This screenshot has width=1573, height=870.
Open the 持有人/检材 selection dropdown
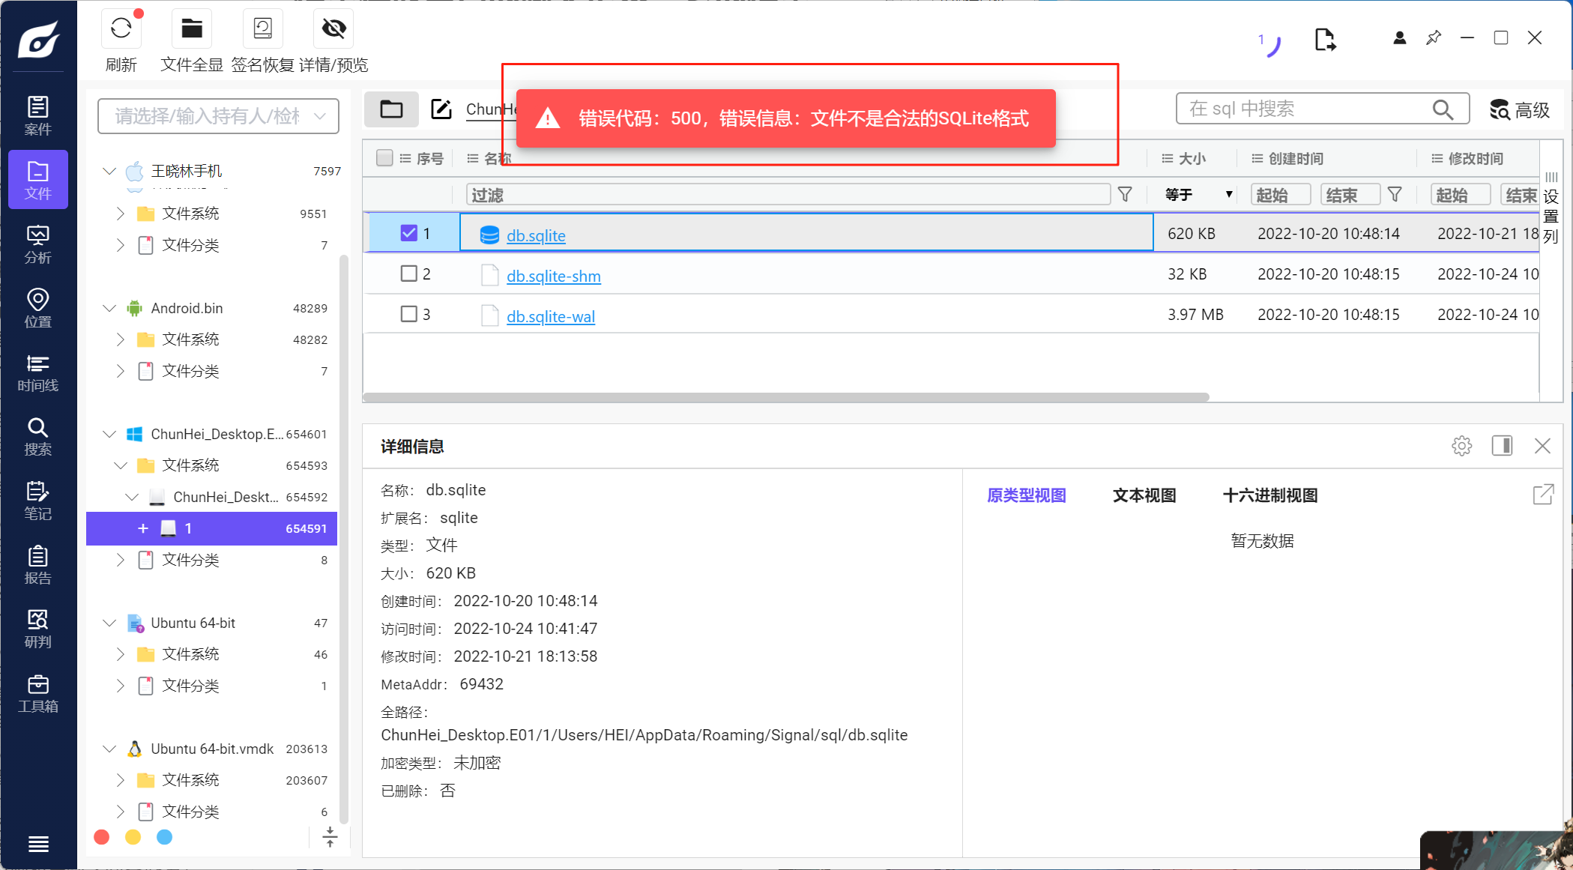[218, 116]
